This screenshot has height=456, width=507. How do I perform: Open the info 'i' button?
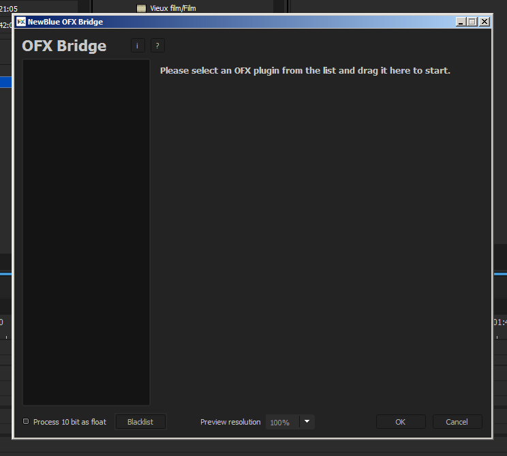pos(138,46)
